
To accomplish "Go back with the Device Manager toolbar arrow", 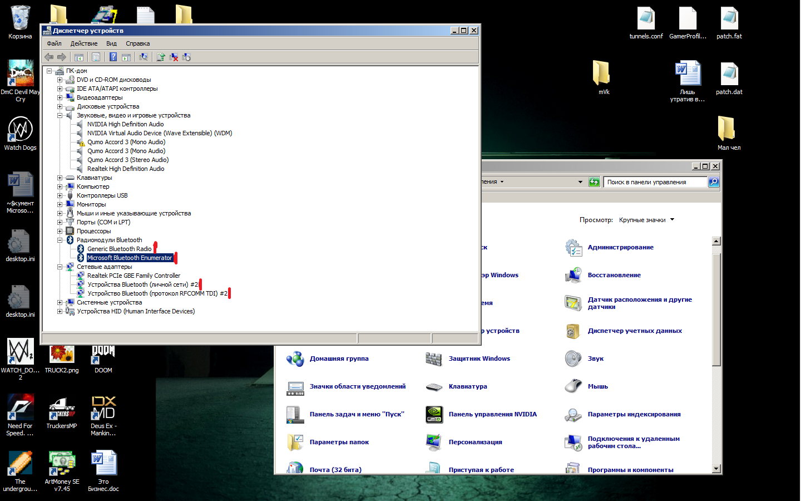I will (49, 57).
